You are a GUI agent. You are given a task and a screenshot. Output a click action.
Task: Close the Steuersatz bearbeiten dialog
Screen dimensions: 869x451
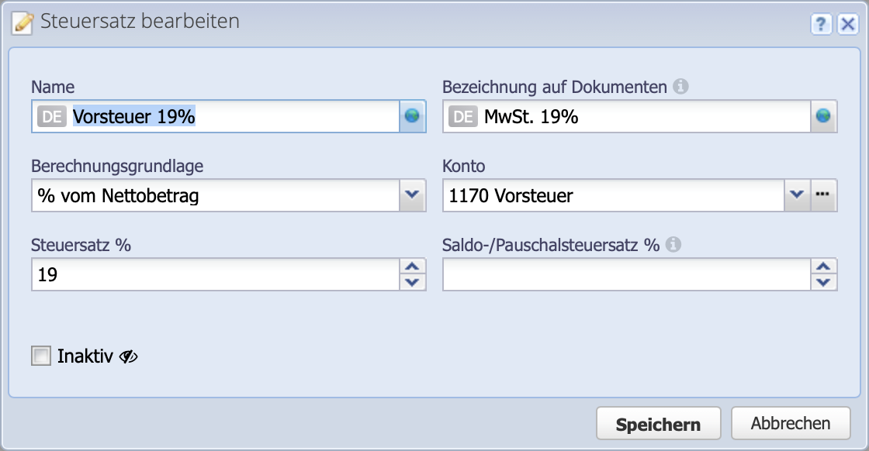[846, 25]
